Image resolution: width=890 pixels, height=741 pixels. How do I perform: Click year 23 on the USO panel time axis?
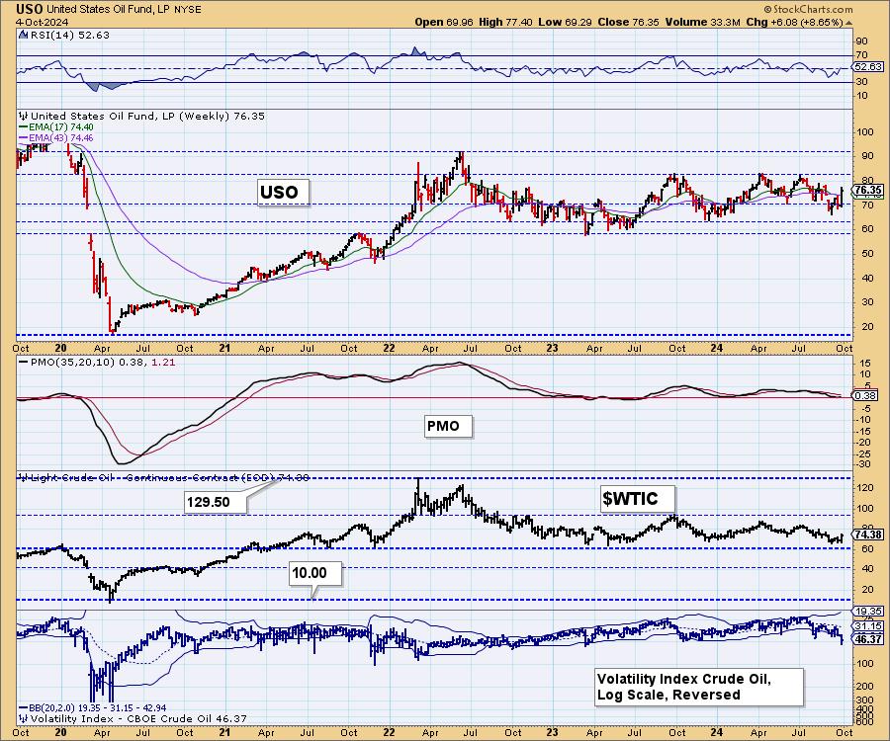(x=553, y=348)
